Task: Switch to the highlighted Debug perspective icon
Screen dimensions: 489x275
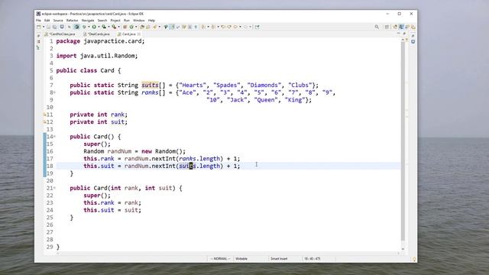Action: pos(401,27)
